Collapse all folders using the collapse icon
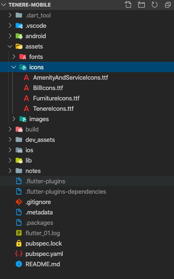The height and width of the screenshot is (279, 174). [167, 5]
